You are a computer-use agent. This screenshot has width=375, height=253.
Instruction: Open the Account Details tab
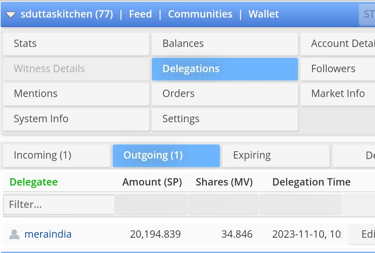(338, 44)
